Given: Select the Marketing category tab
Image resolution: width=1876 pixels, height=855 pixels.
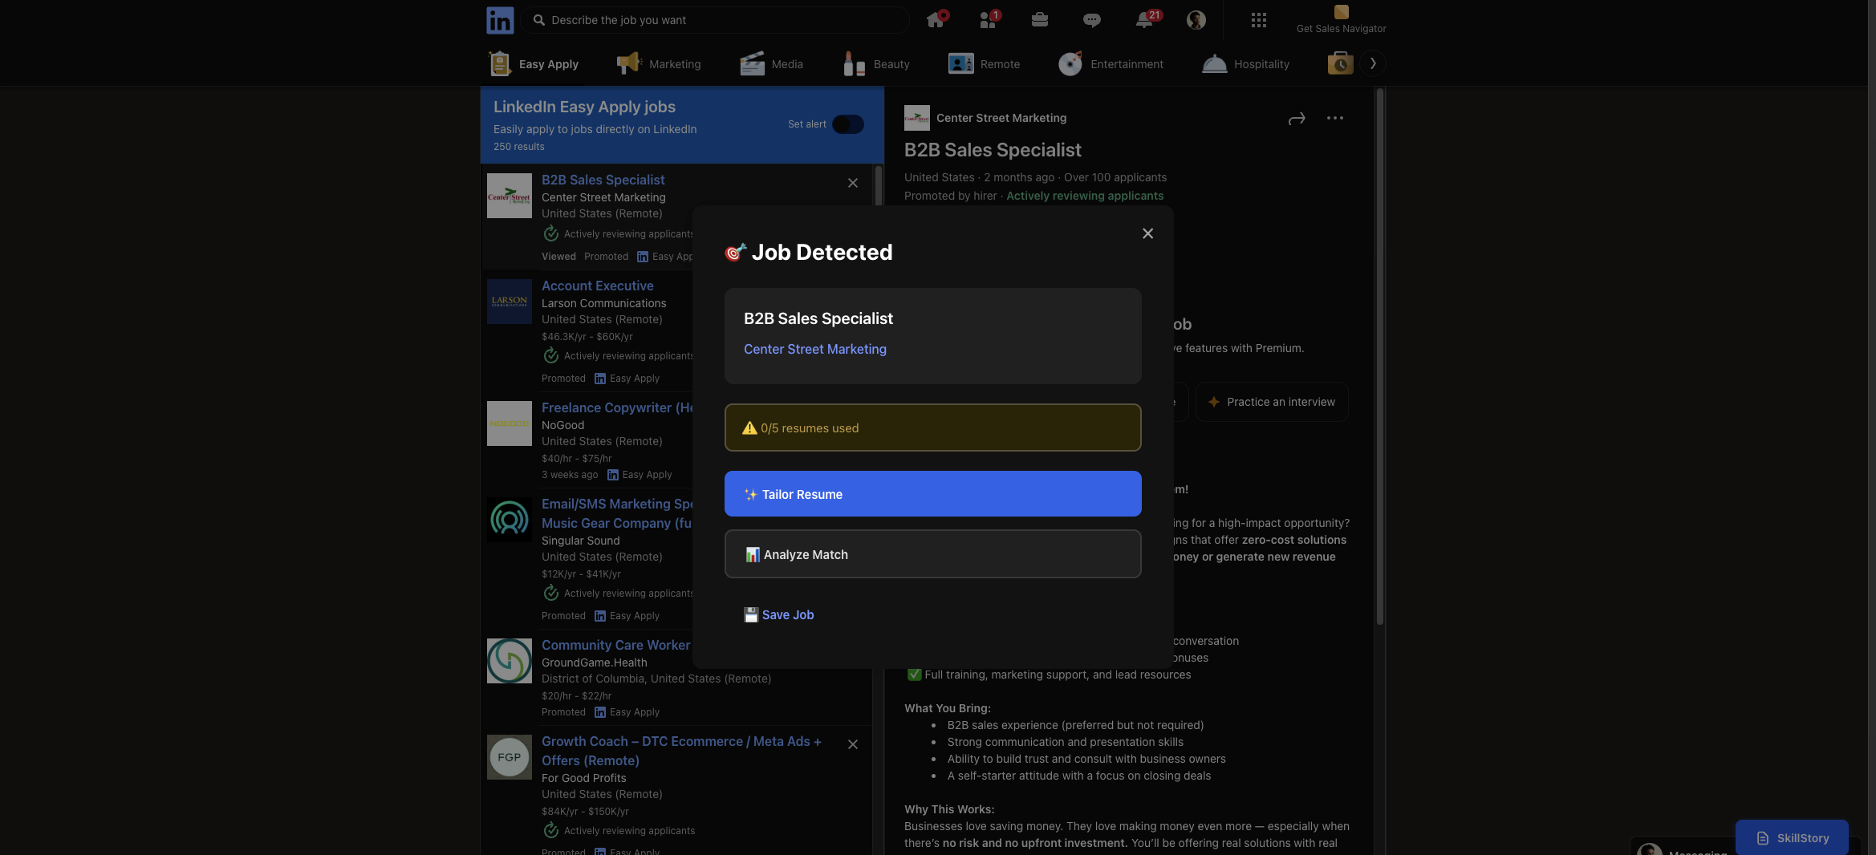Looking at the screenshot, I should point(659,64).
